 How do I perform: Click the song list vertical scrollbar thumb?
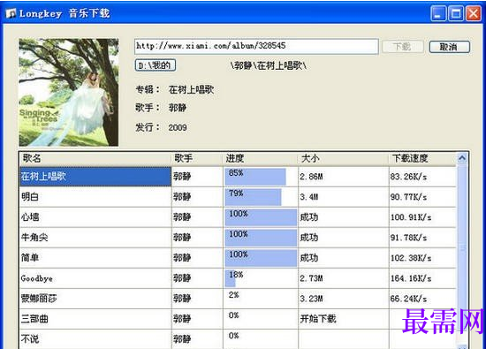coord(462,247)
